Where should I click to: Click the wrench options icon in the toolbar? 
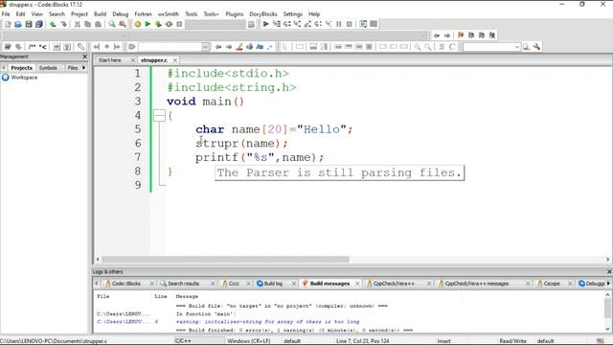pyautogui.click(x=536, y=47)
